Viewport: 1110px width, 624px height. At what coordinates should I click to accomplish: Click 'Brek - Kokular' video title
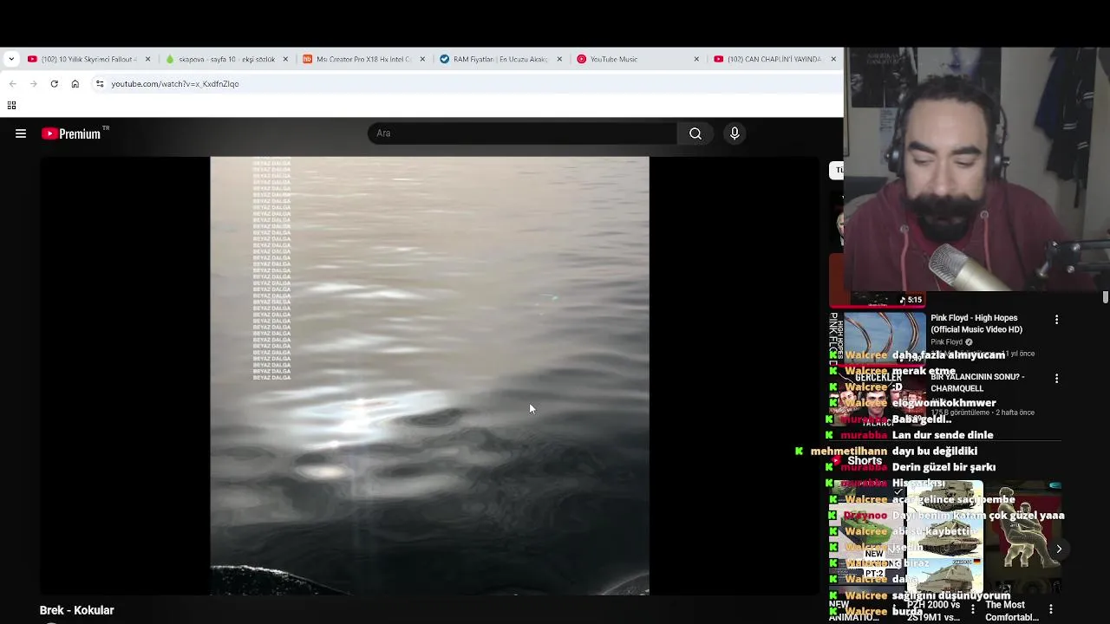pyautogui.click(x=77, y=610)
